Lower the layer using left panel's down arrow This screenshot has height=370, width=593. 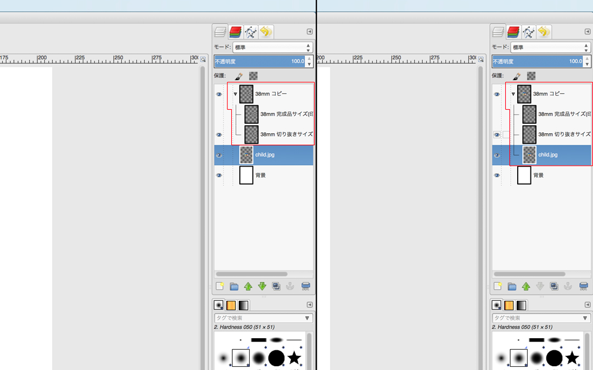click(x=262, y=286)
